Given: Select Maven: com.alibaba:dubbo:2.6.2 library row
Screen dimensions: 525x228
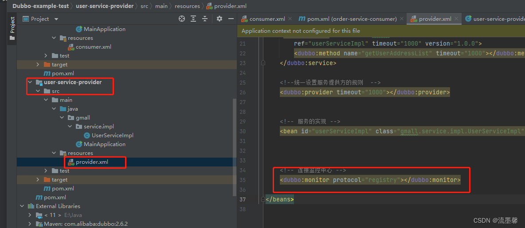Looking at the screenshot, I should [86, 224].
